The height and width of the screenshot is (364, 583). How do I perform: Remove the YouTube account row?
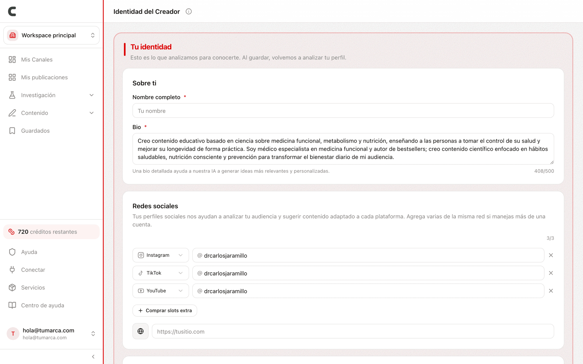551,291
